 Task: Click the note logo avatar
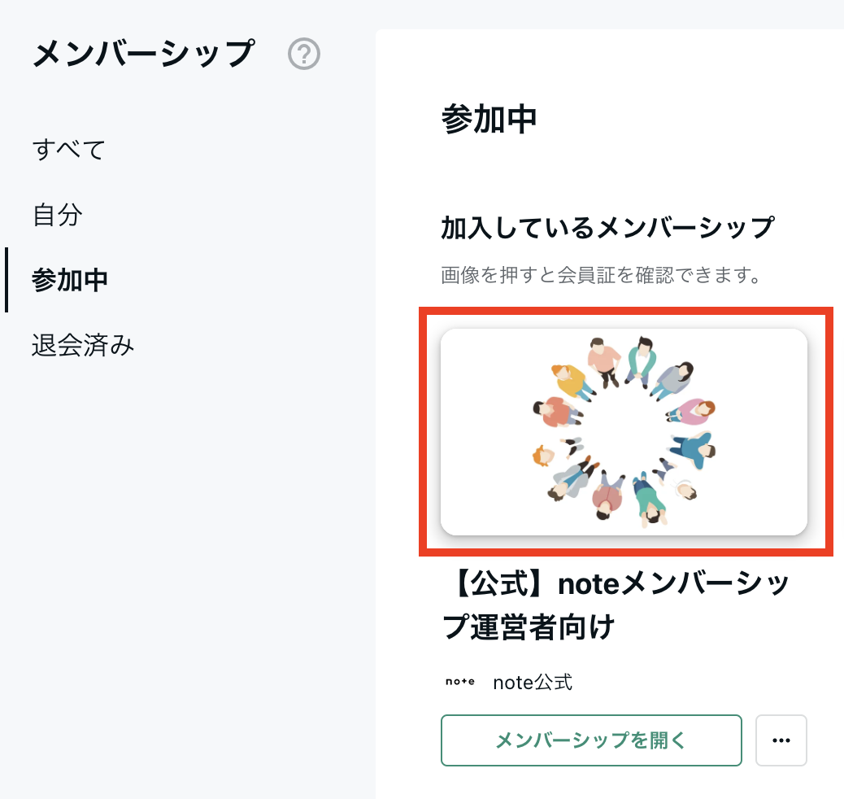[460, 682]
